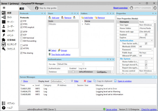The image size is (158, 111).
Task: Toggle the File-sharing checkbox
Action: coord(21,53)
